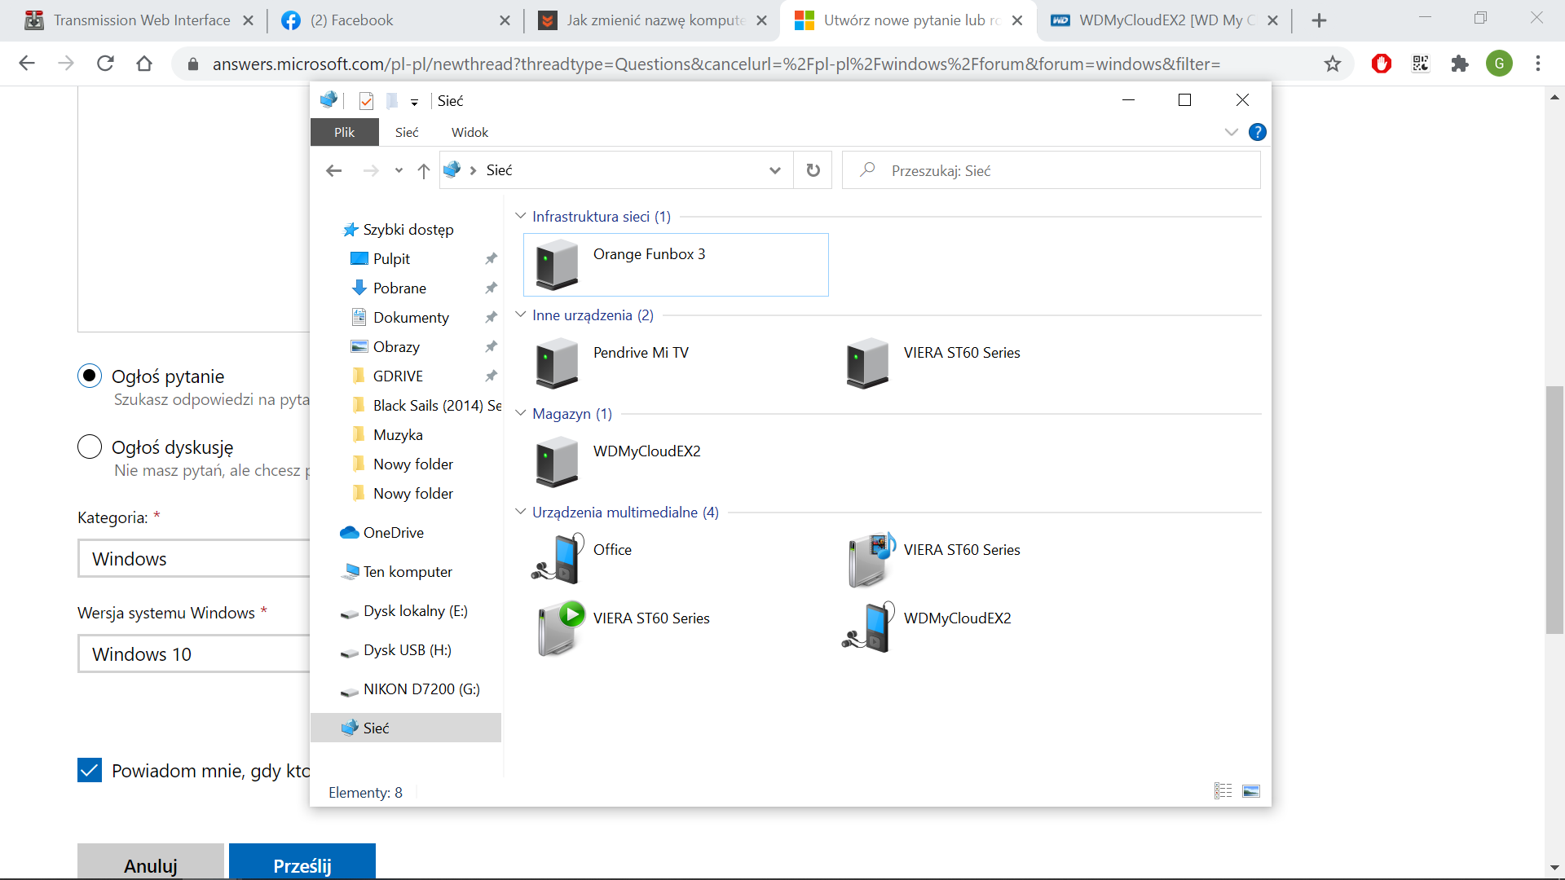Open Explorer help question mark
The image size is (1565, 880).
coord(1257,132)
